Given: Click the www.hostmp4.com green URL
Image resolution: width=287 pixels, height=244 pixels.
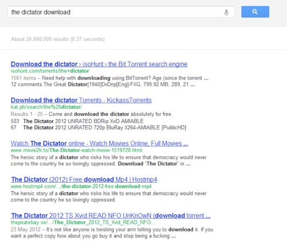Looking at the screenshot, I should tap(81, 187).
